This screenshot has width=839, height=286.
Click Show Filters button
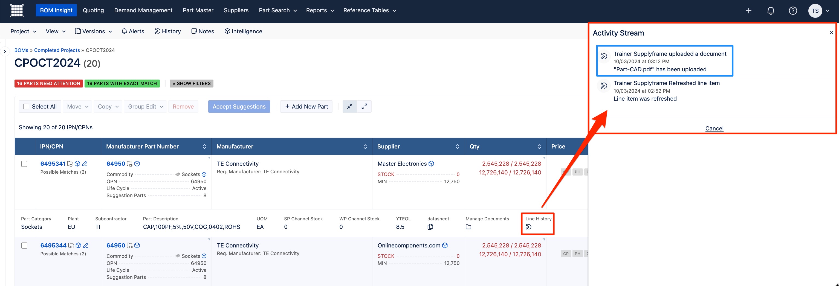(192, 84)
